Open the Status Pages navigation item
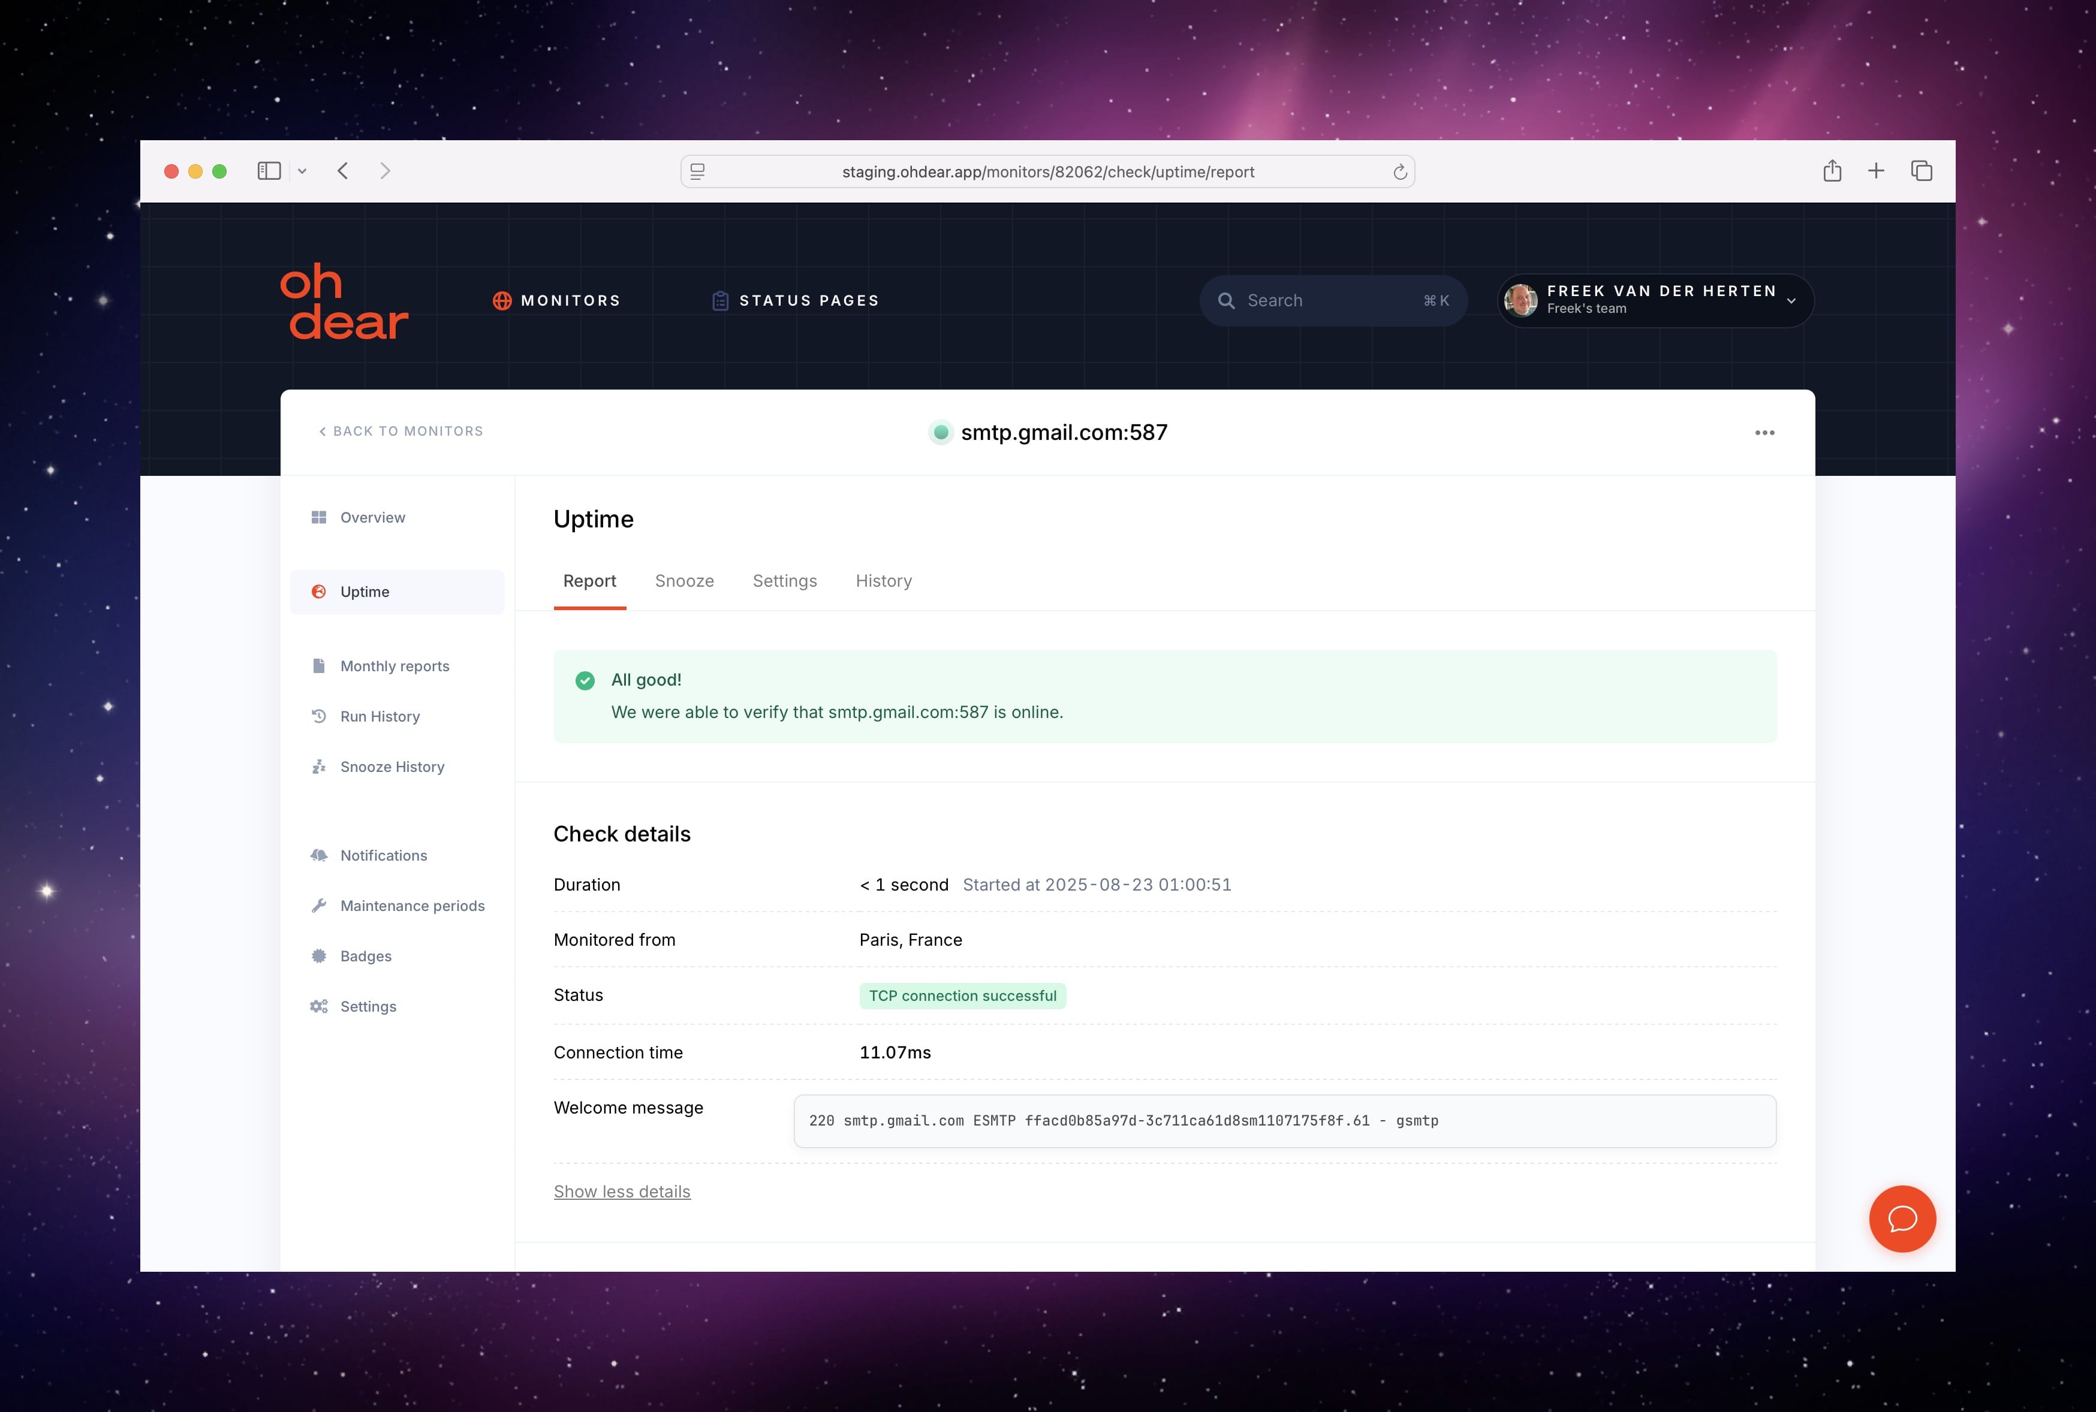Image resolution: width=2096 pixels, height=1412 pixels. [x=796, y=301]
